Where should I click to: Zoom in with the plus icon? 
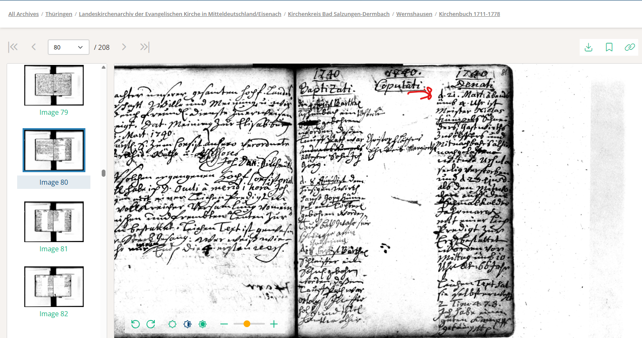[x=274, y=324]
